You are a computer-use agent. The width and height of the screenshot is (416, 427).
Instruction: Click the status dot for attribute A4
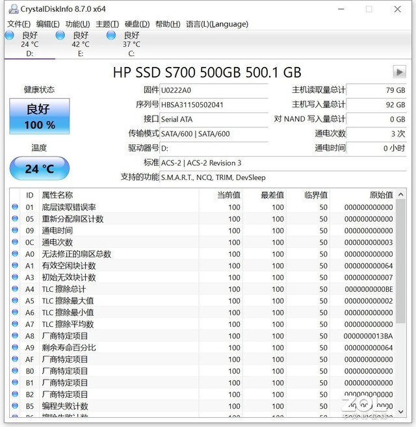pyautogui.click(x=15, y=289)
